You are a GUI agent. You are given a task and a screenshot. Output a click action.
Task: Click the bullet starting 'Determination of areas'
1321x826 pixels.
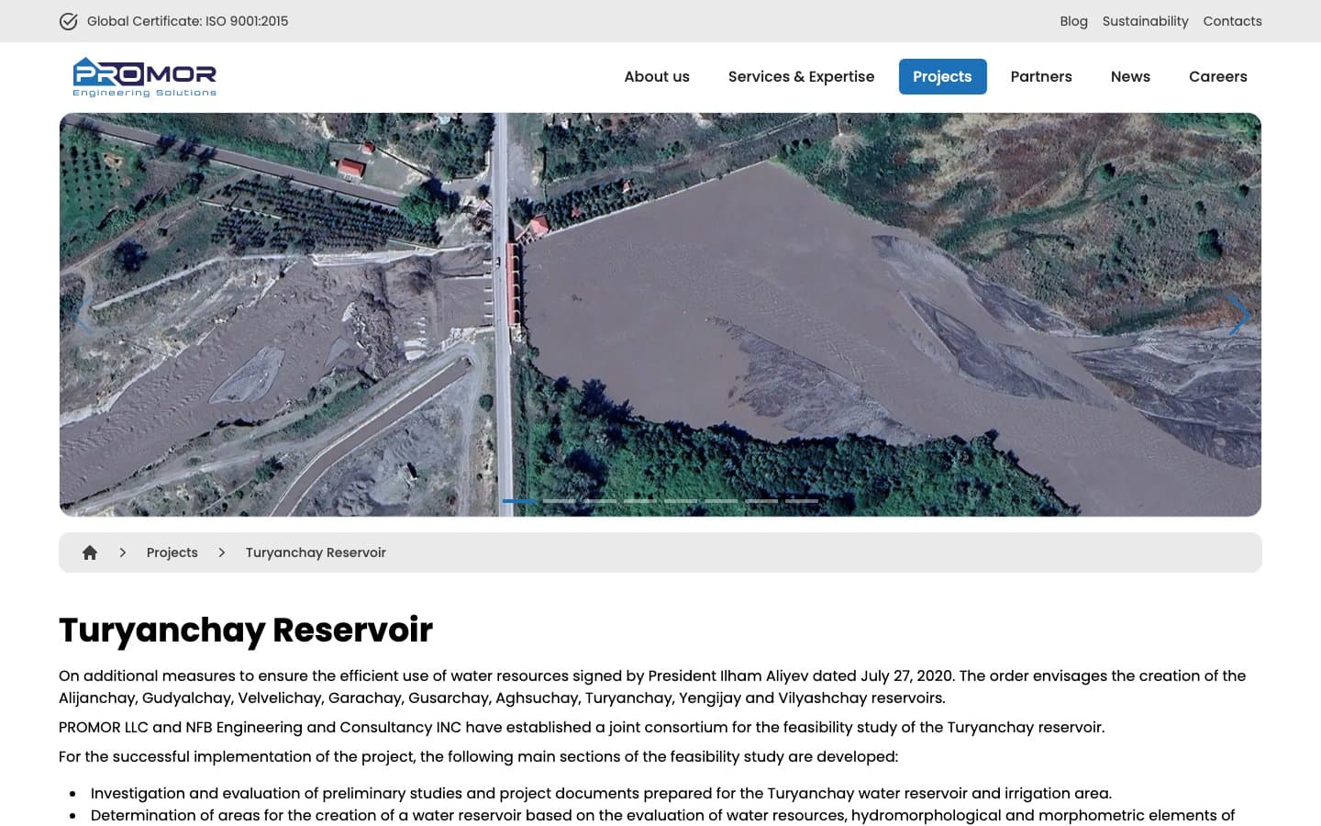click(x=662, y=815)
